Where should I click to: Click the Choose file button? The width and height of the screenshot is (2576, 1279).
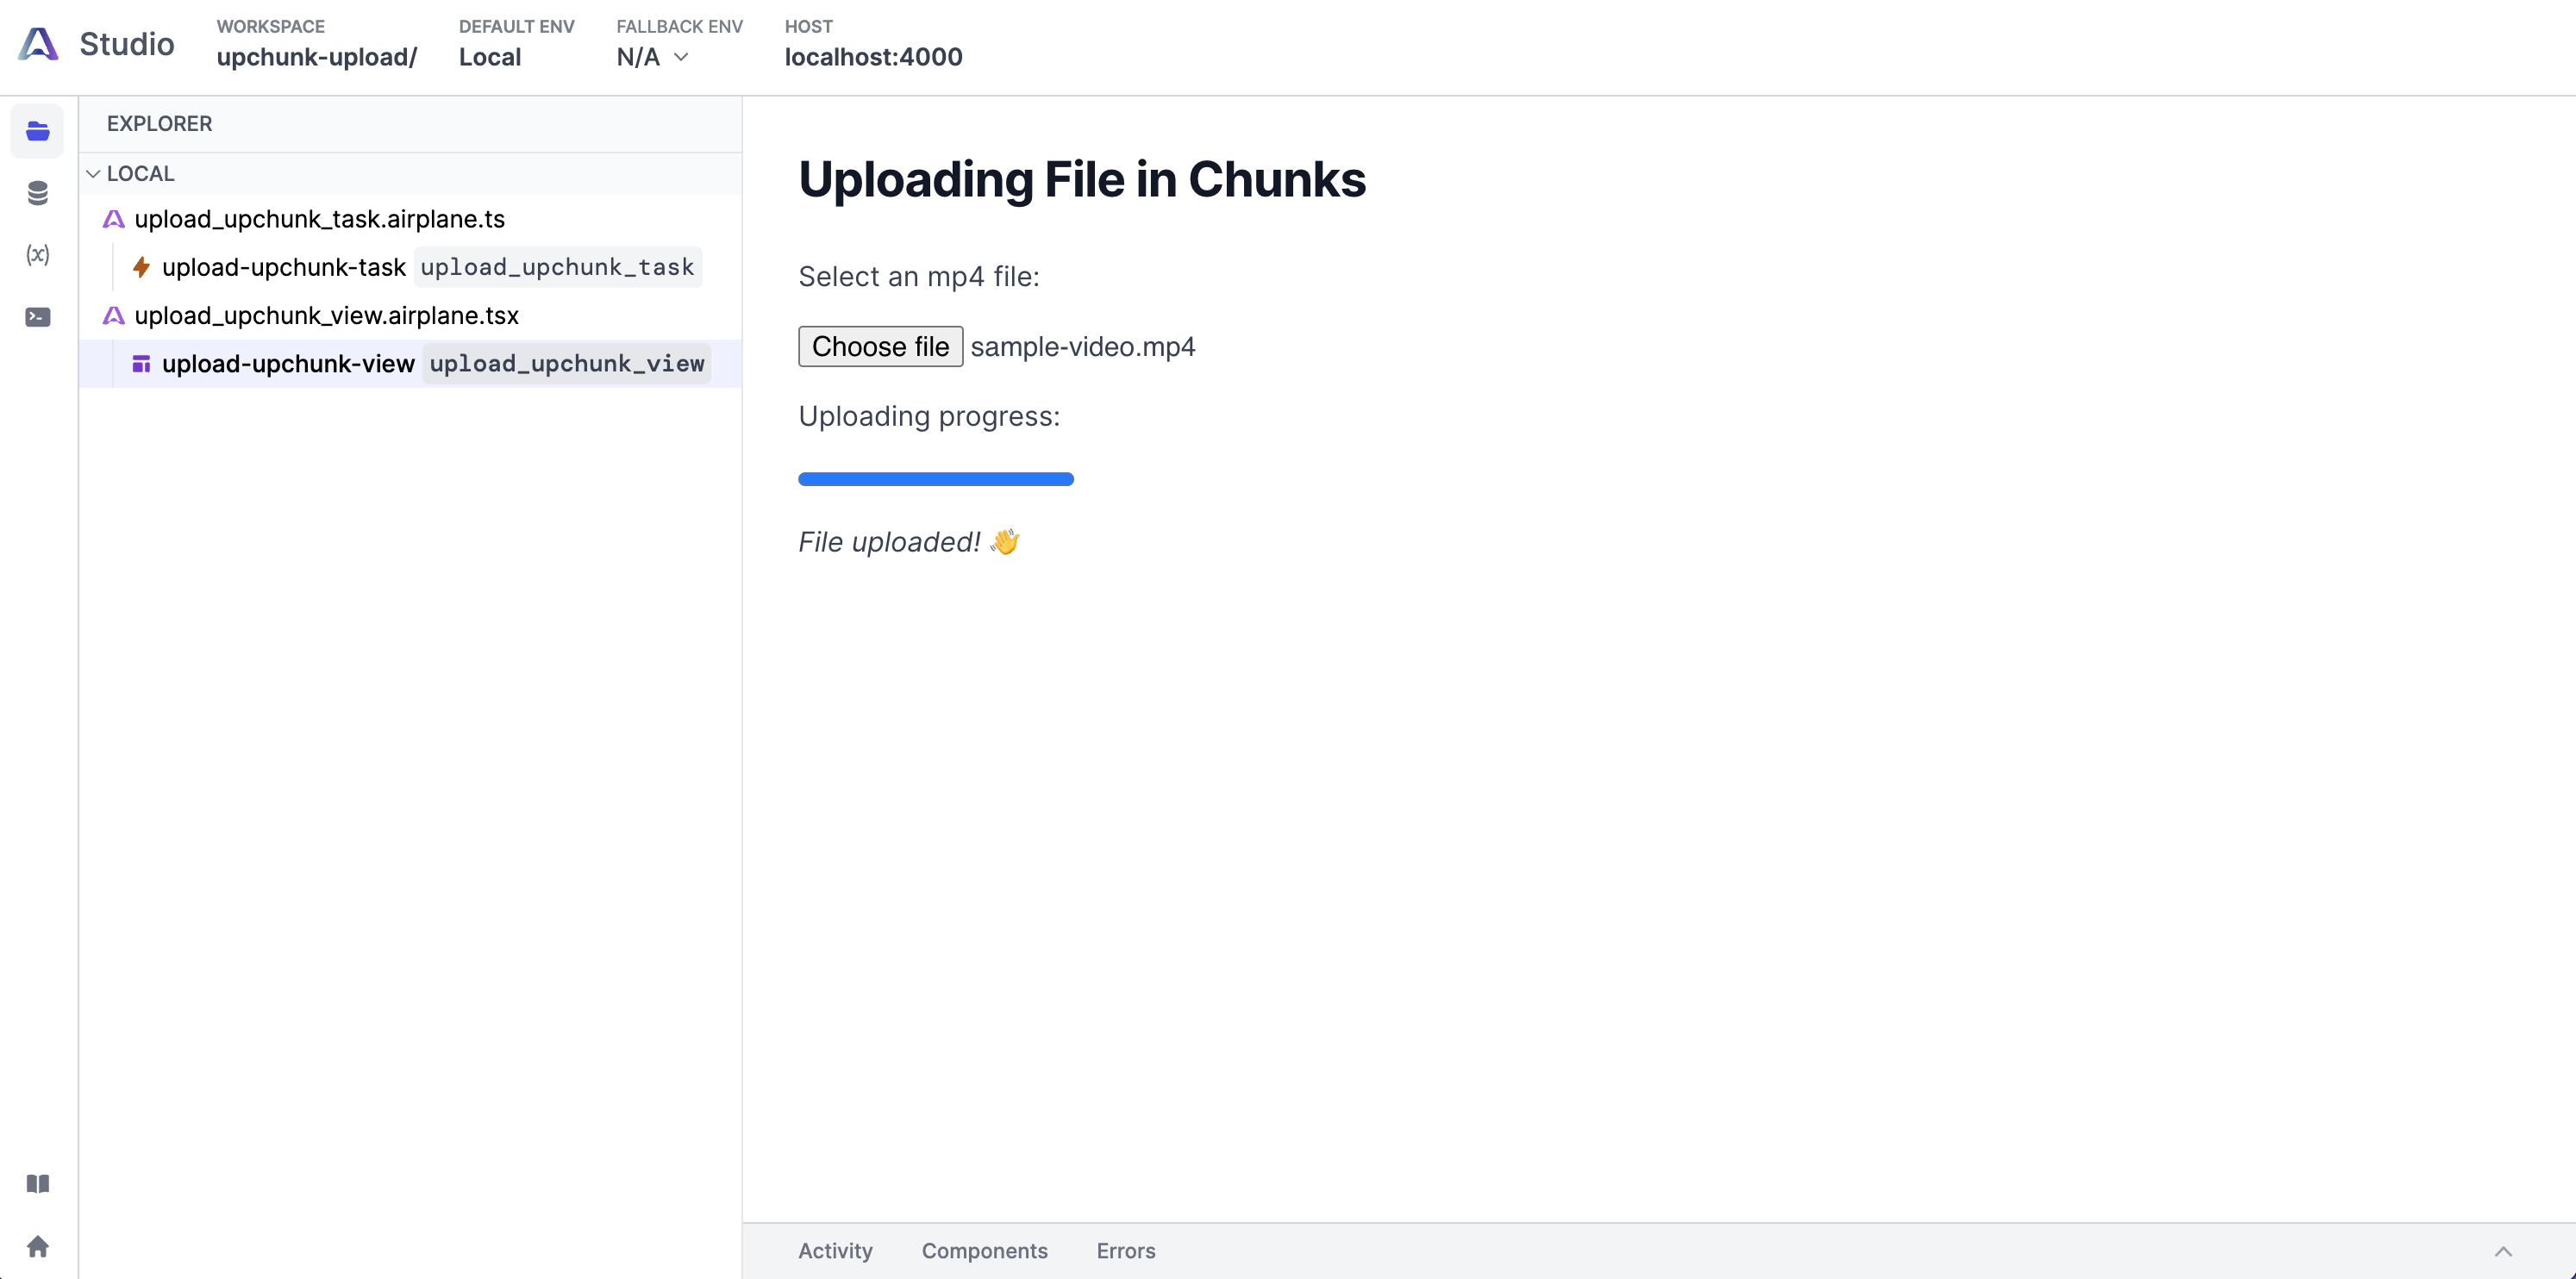[880, 346]
